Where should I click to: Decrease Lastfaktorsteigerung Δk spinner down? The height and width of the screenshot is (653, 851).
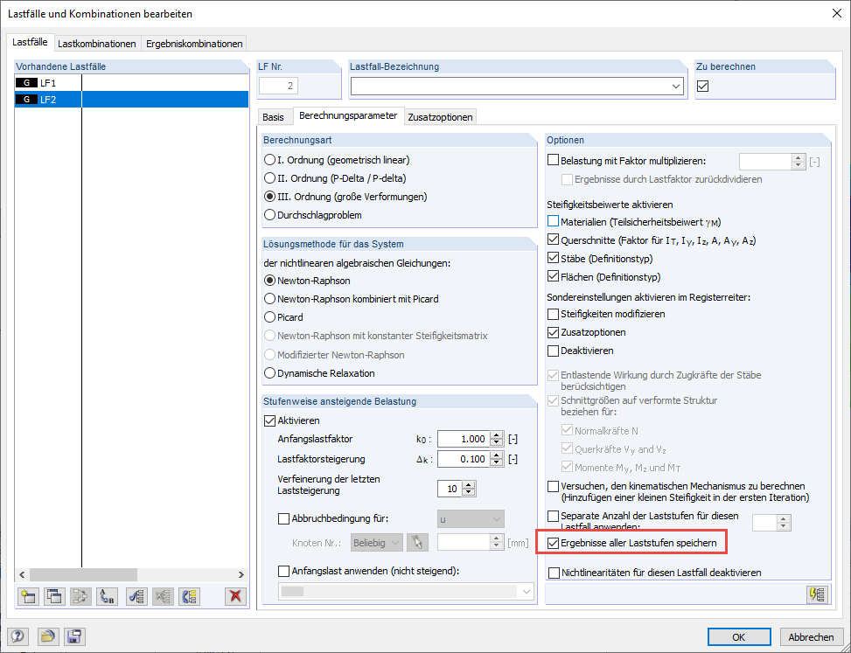click(x=496, y=463)
